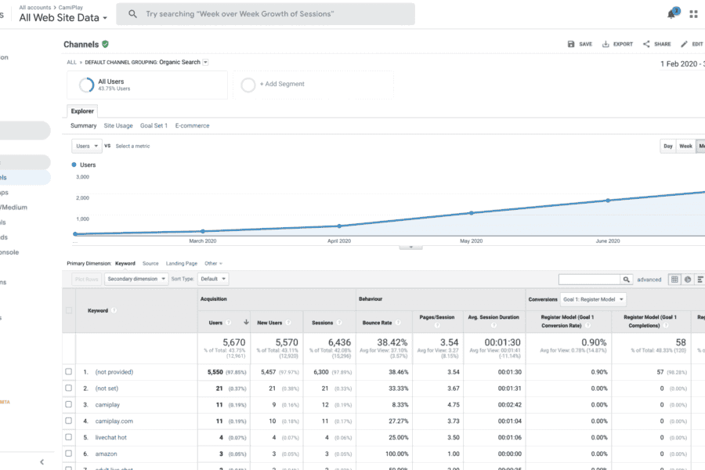Expand the Sort Type Default dropdown
Image resolution: width=705 pixels, height=470 pixels.
point(212,279)
